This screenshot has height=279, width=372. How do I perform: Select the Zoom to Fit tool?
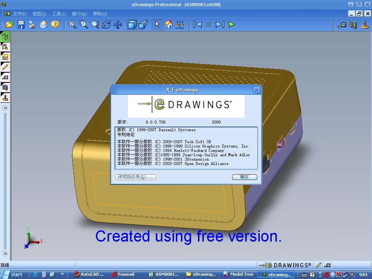[72, 25]
